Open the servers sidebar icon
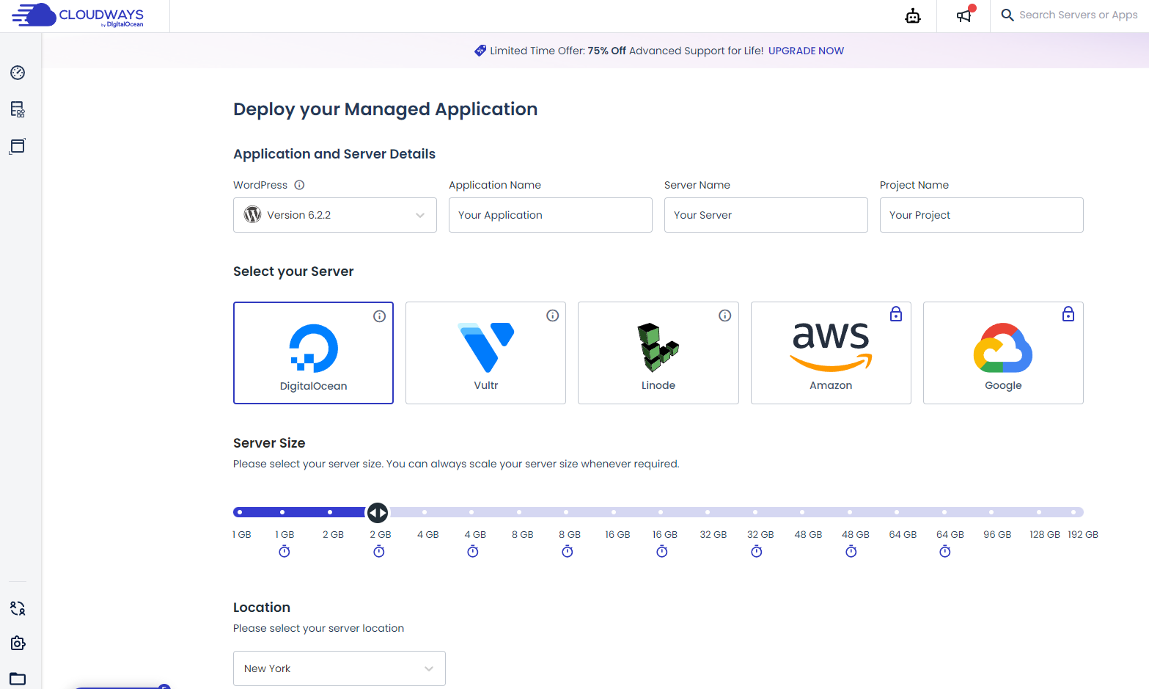 18,109
